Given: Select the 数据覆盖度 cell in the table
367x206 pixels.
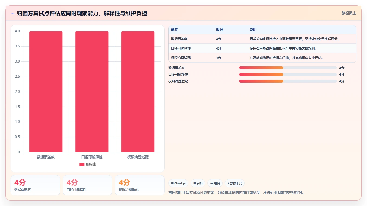Looking at the screenshot, I should pos(179,39).
